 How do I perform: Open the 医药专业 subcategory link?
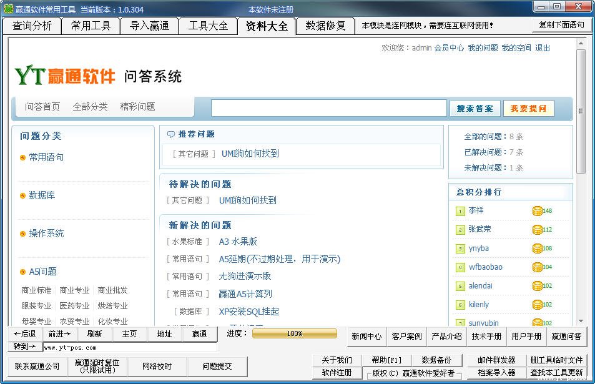click(75, 306)
